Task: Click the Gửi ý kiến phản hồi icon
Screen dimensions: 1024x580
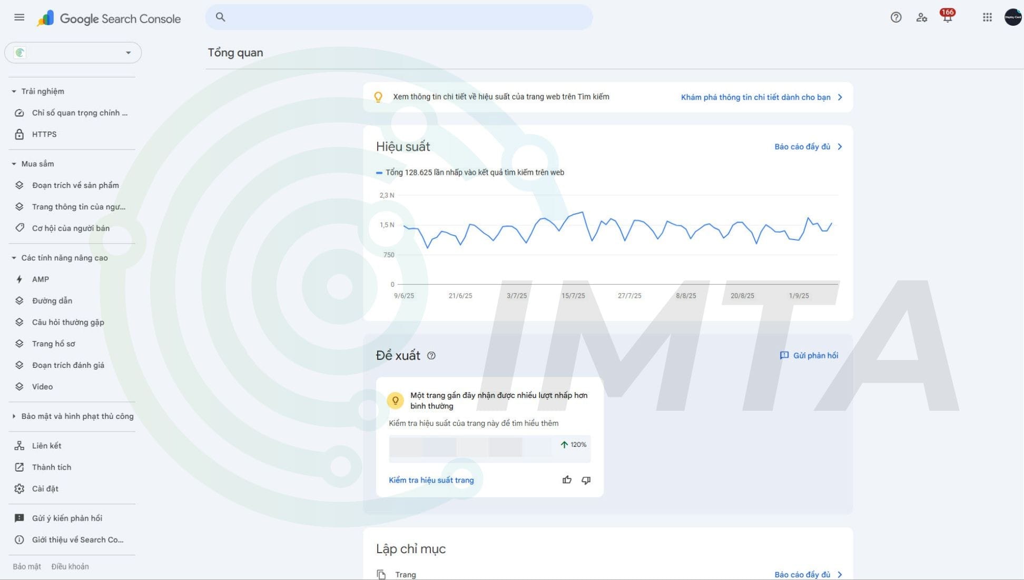Action: coord(19,518)
